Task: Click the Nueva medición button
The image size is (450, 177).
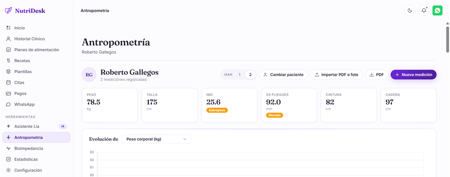Action: coord(413,74)
